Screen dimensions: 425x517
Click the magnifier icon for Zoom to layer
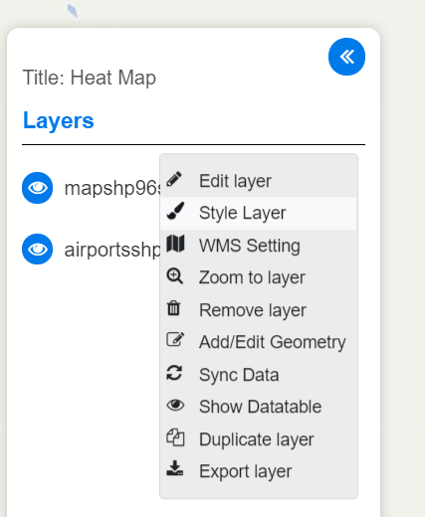pyautogui.click(x=174, y=276)
